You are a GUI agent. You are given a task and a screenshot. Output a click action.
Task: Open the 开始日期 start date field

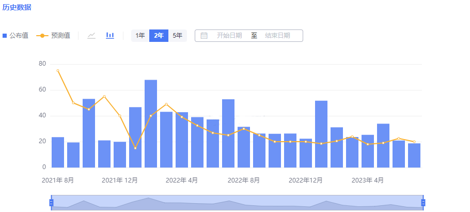[x=229, y=36]
